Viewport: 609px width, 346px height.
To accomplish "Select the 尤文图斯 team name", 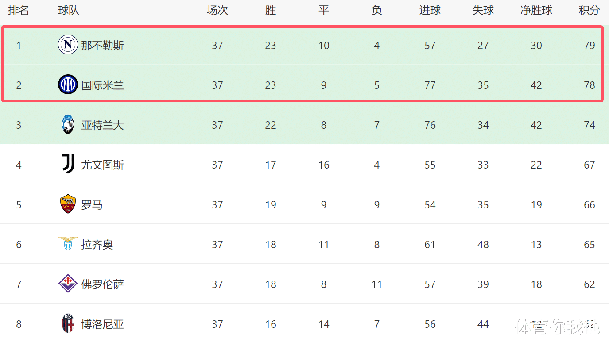I will click(x=102, y=165).
